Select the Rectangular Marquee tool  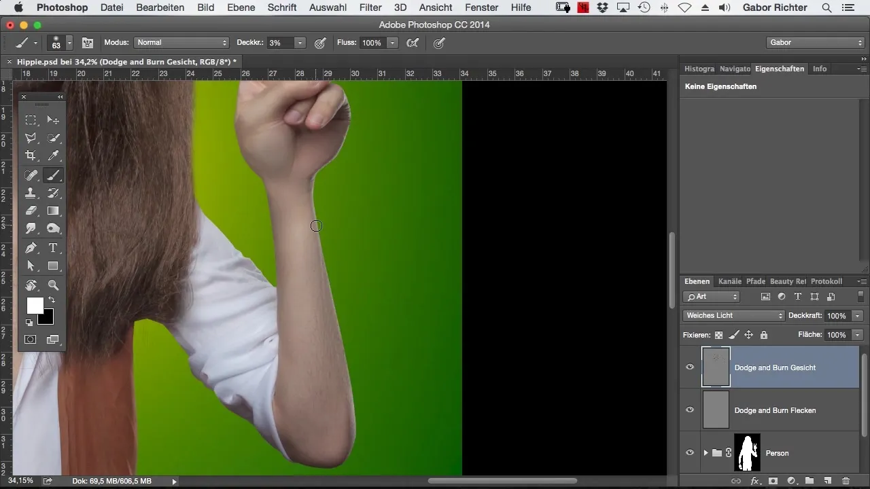(31, 120)
